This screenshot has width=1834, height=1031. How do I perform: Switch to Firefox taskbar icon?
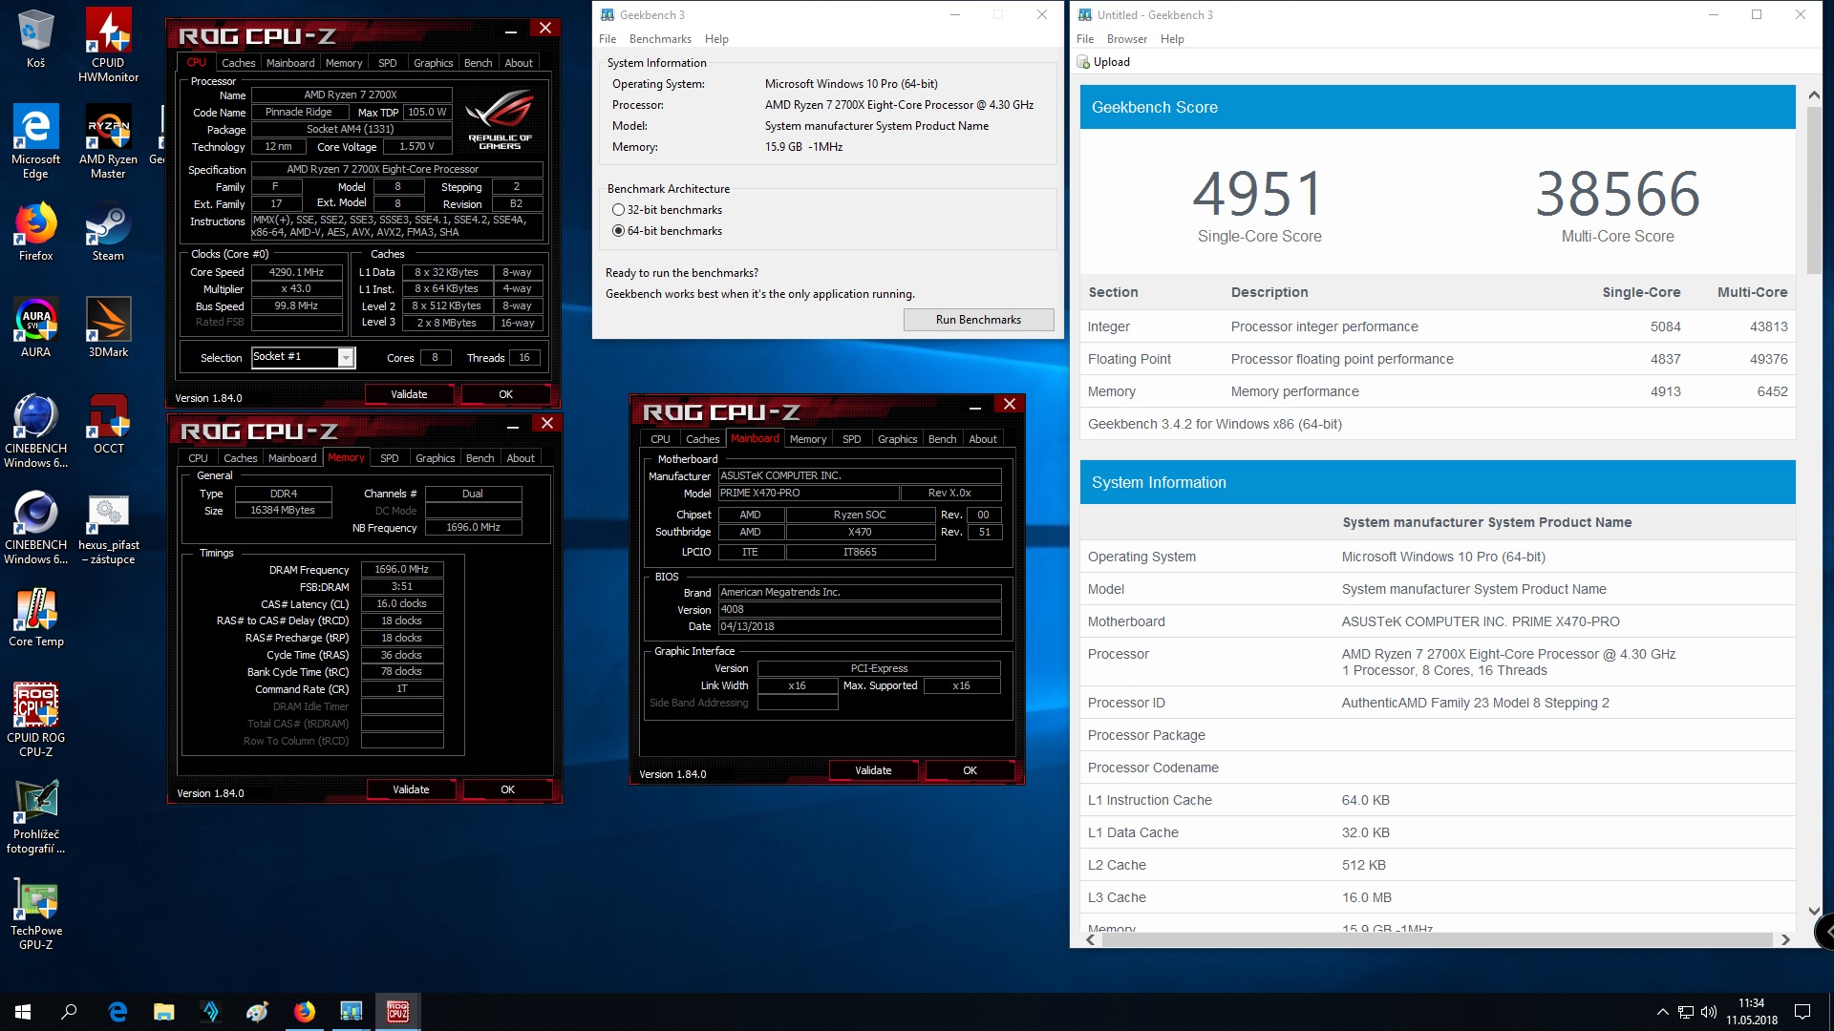coord(305,1012)
